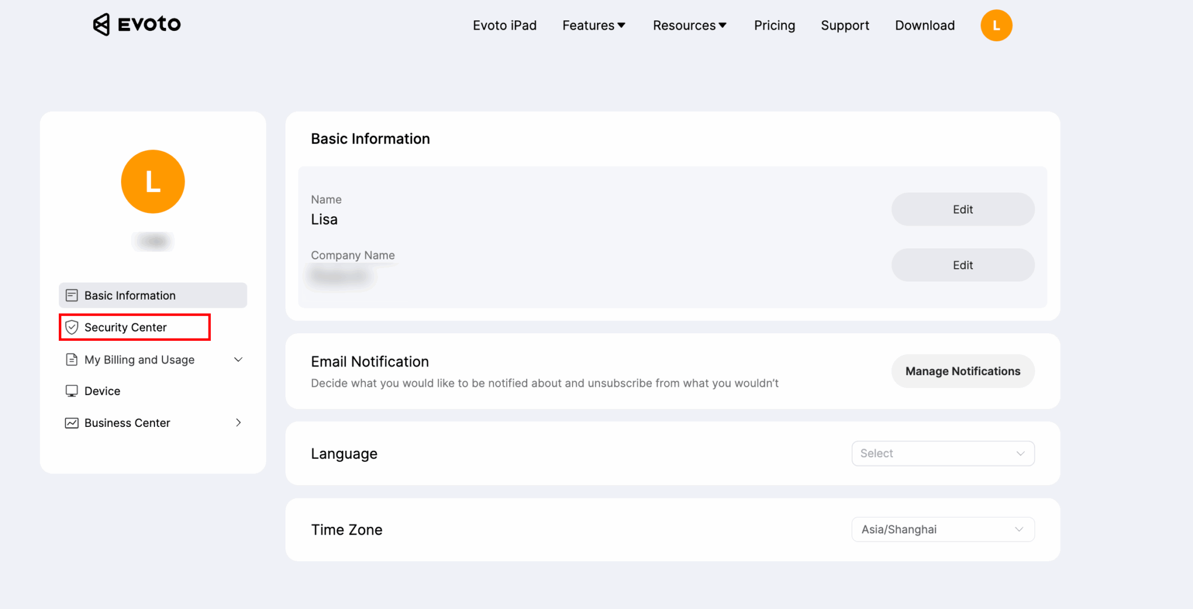
Task: Click the My Billing and Usage page icon
Action: [x=71, y=359]
